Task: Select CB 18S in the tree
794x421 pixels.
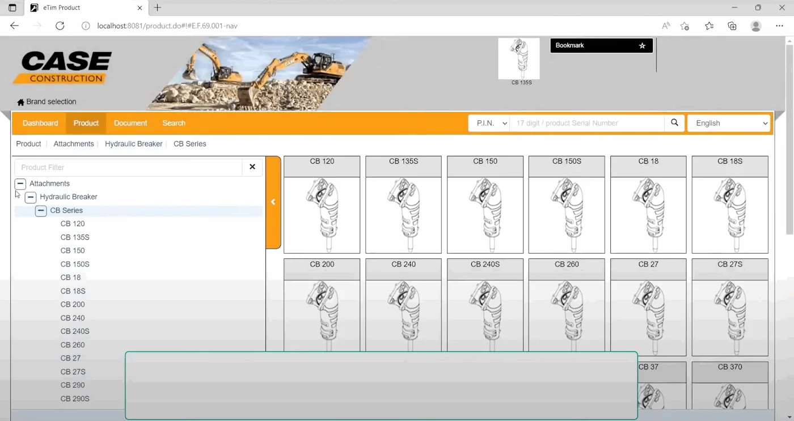Action: [73, 291]
